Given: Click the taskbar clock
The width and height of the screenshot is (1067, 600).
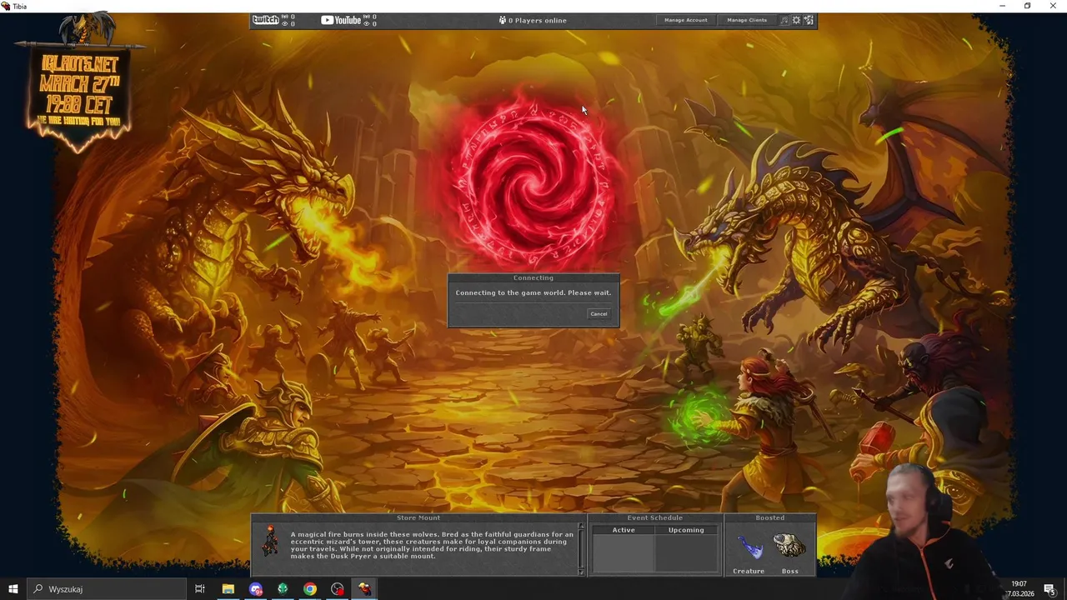Looking at the screenshot, I should click(x=1019, y=589).
